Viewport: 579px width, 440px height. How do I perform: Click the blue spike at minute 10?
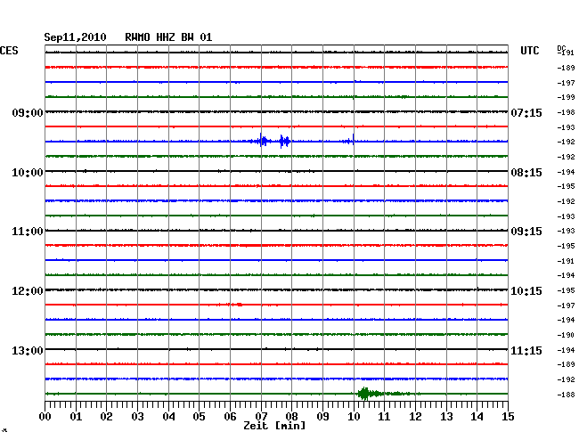(354, 140)
